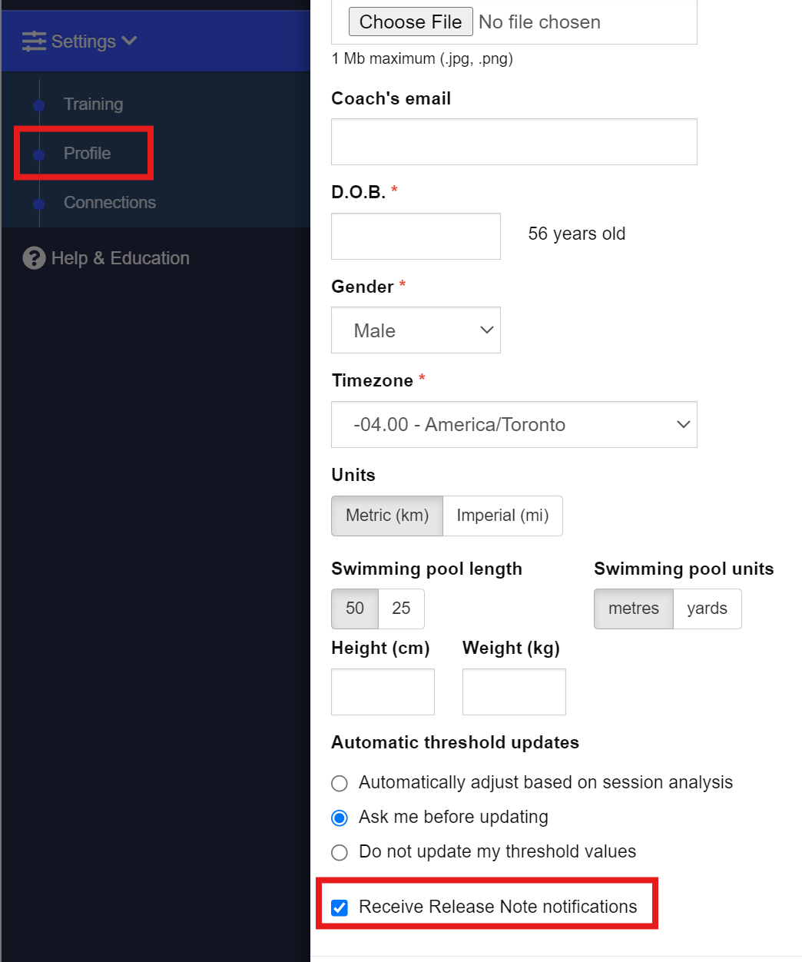Image resolution: width=802 pixels, height=962 pixels.
Task: Select Do not update my threshold values
Action: [x=340, y=852]
